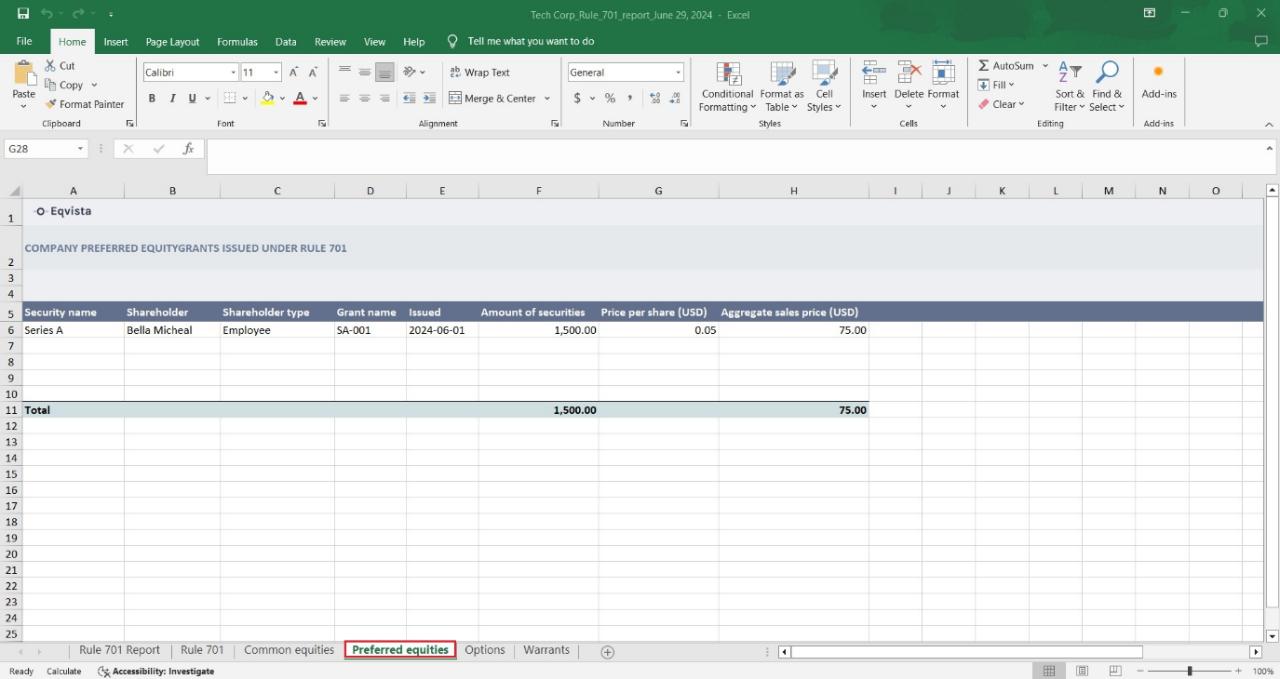This screenshot has width=1280, height=679.
Task: Open Fill options
Action: pyautogui.click(x=996, y=85)
